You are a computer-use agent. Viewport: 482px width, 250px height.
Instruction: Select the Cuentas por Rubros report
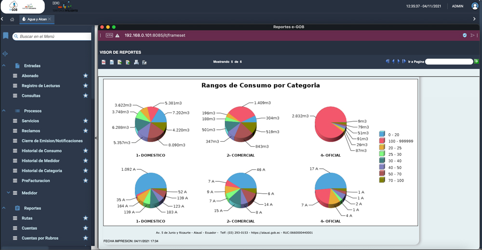pos(41,238)
